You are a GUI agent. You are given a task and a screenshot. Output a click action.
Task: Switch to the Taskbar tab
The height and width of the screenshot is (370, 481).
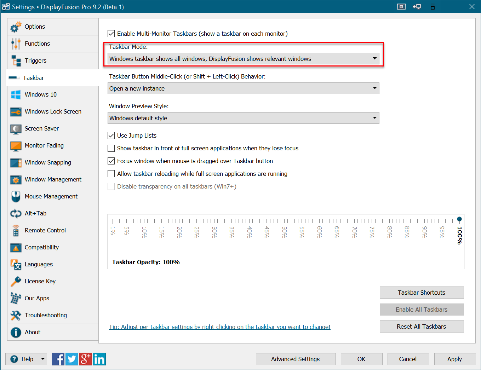[x=52, y=78]
